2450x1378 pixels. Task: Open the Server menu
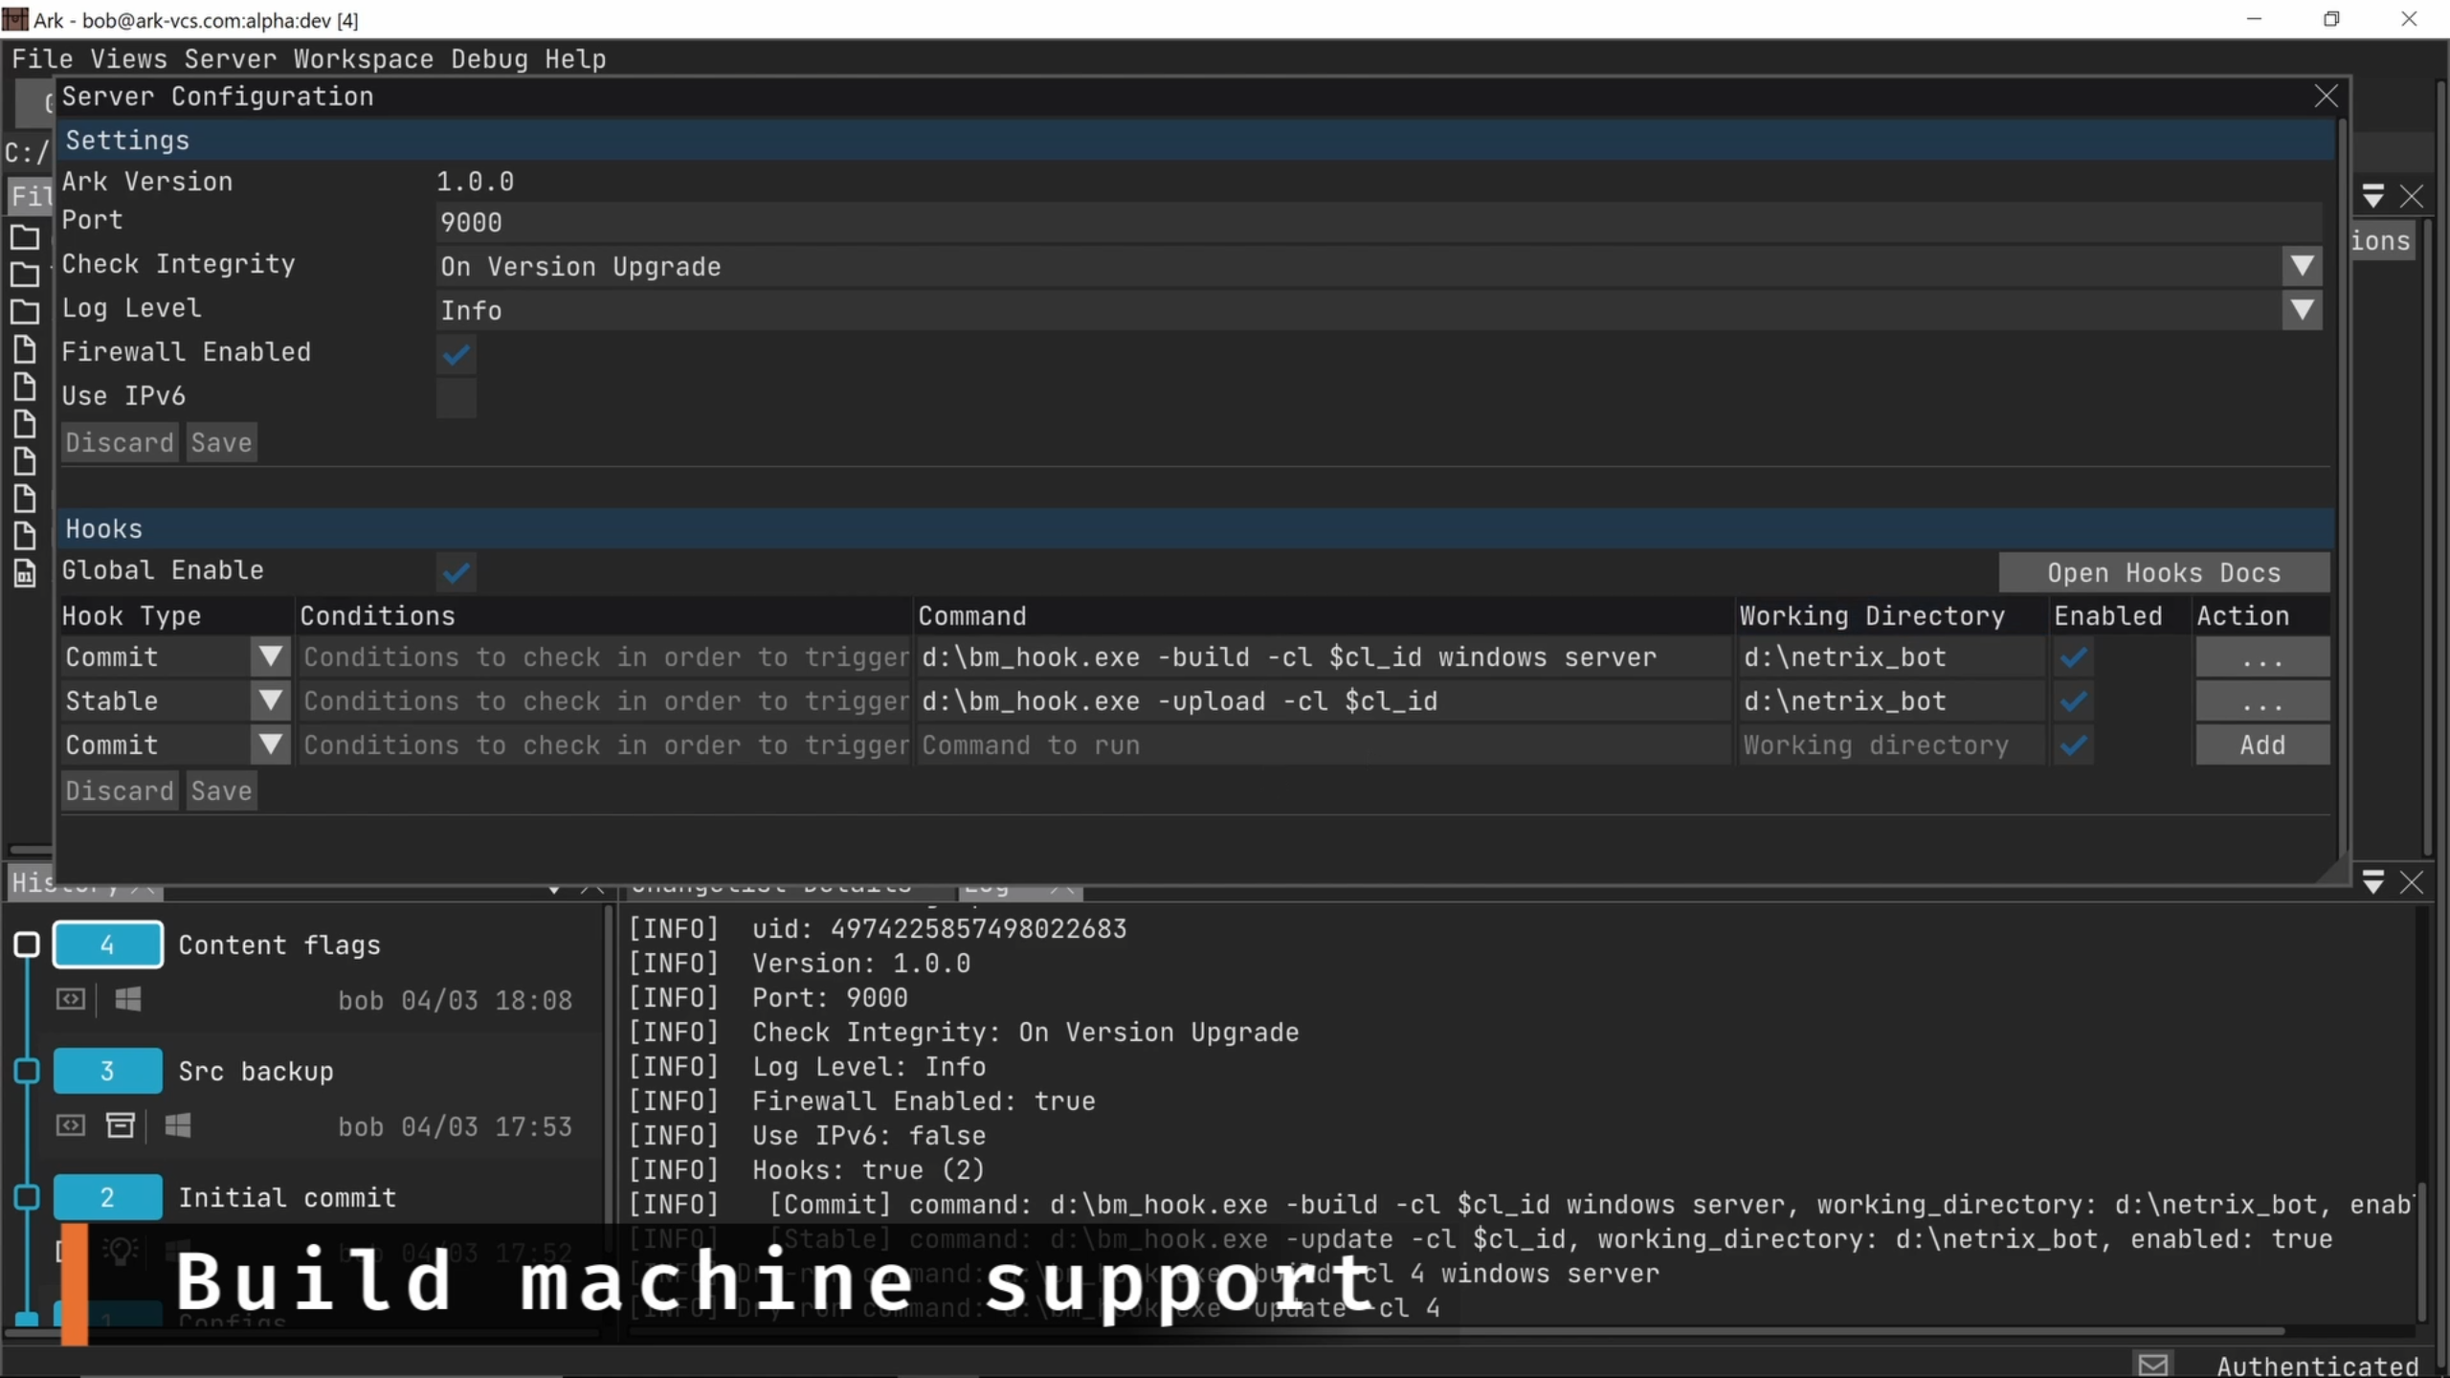point(230,59)
